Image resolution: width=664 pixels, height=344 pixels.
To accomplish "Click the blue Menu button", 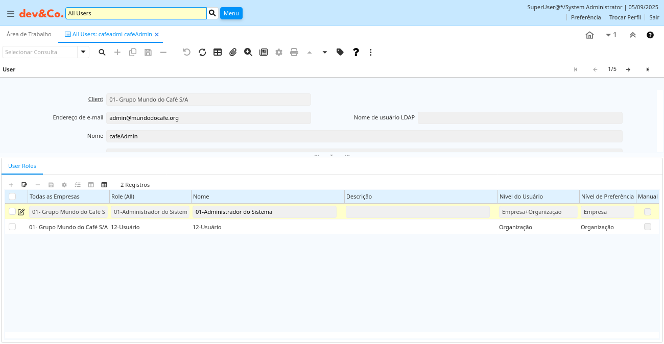I will tap(231, 13).
